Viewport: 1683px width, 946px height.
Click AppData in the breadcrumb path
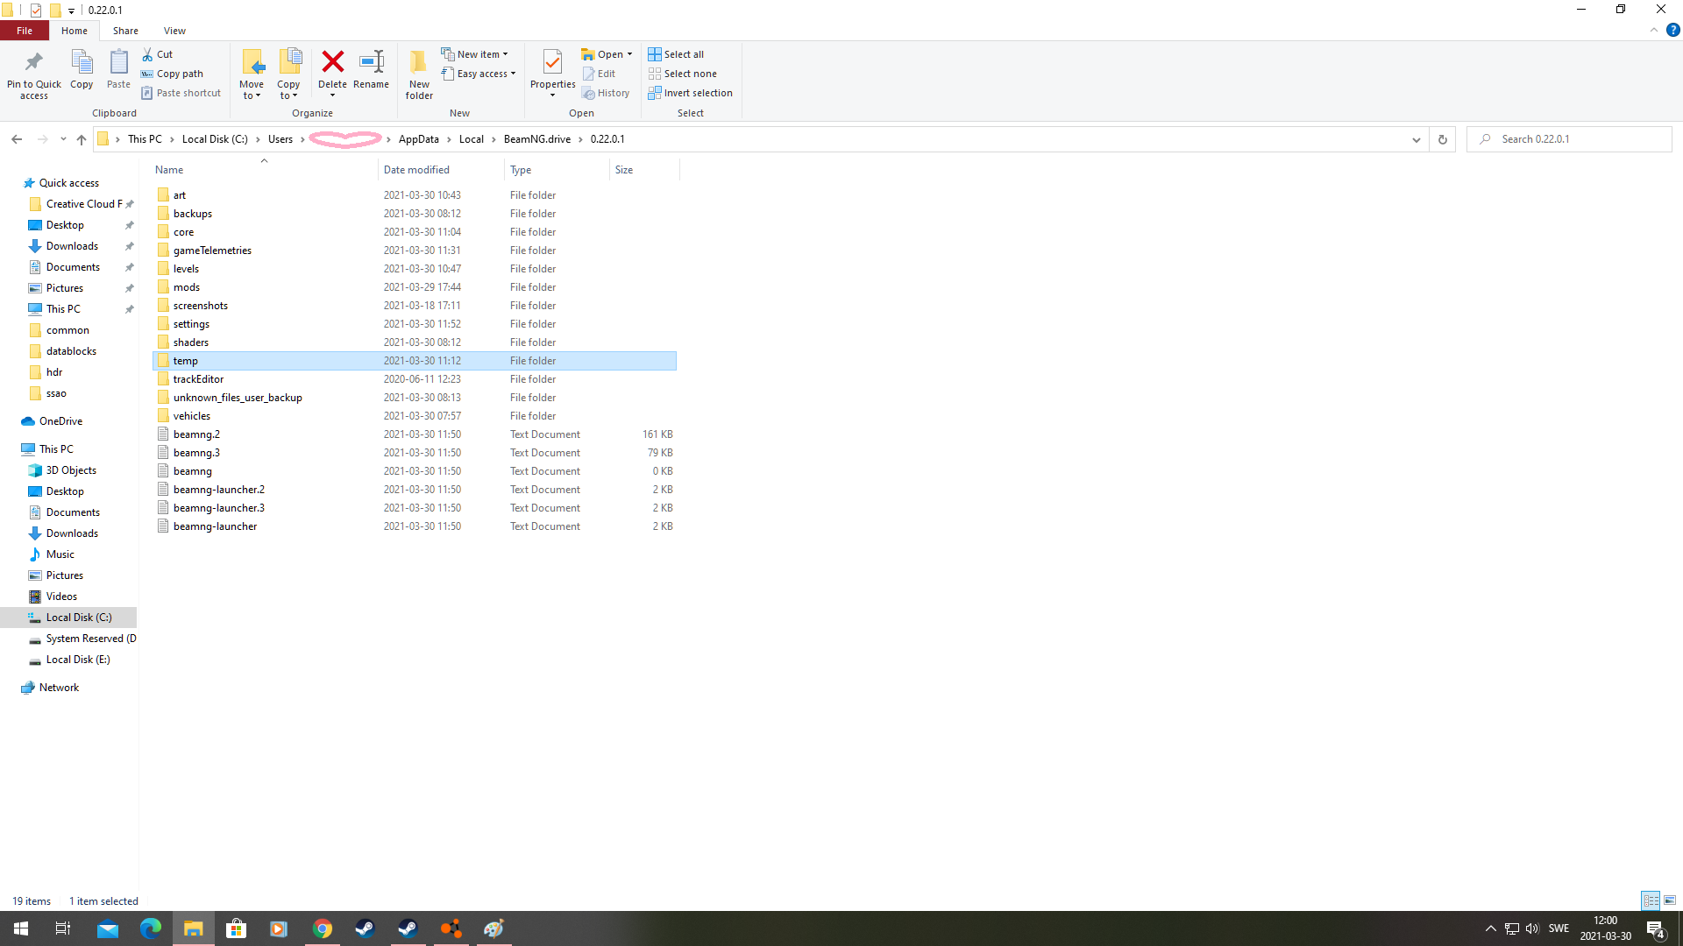click(418, 139)
